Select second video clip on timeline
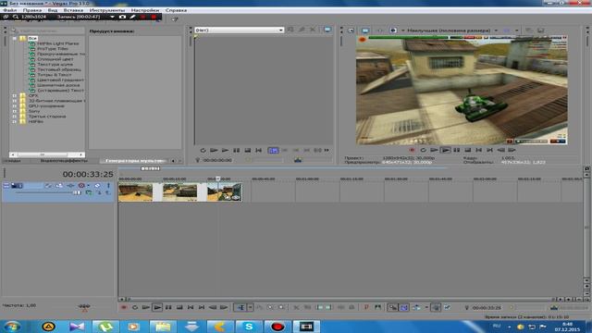 coord(180,191)
